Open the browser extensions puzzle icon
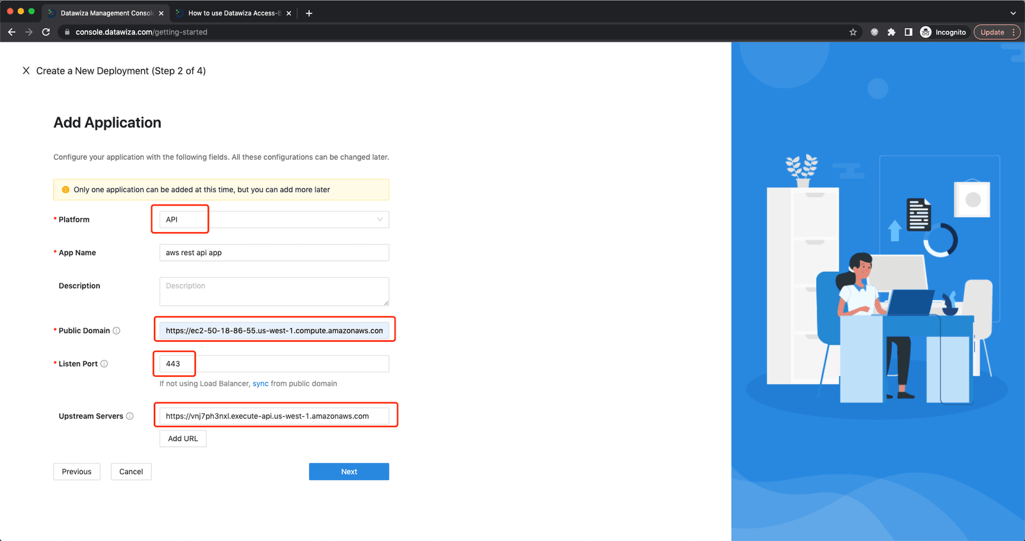 click(891, 32)
